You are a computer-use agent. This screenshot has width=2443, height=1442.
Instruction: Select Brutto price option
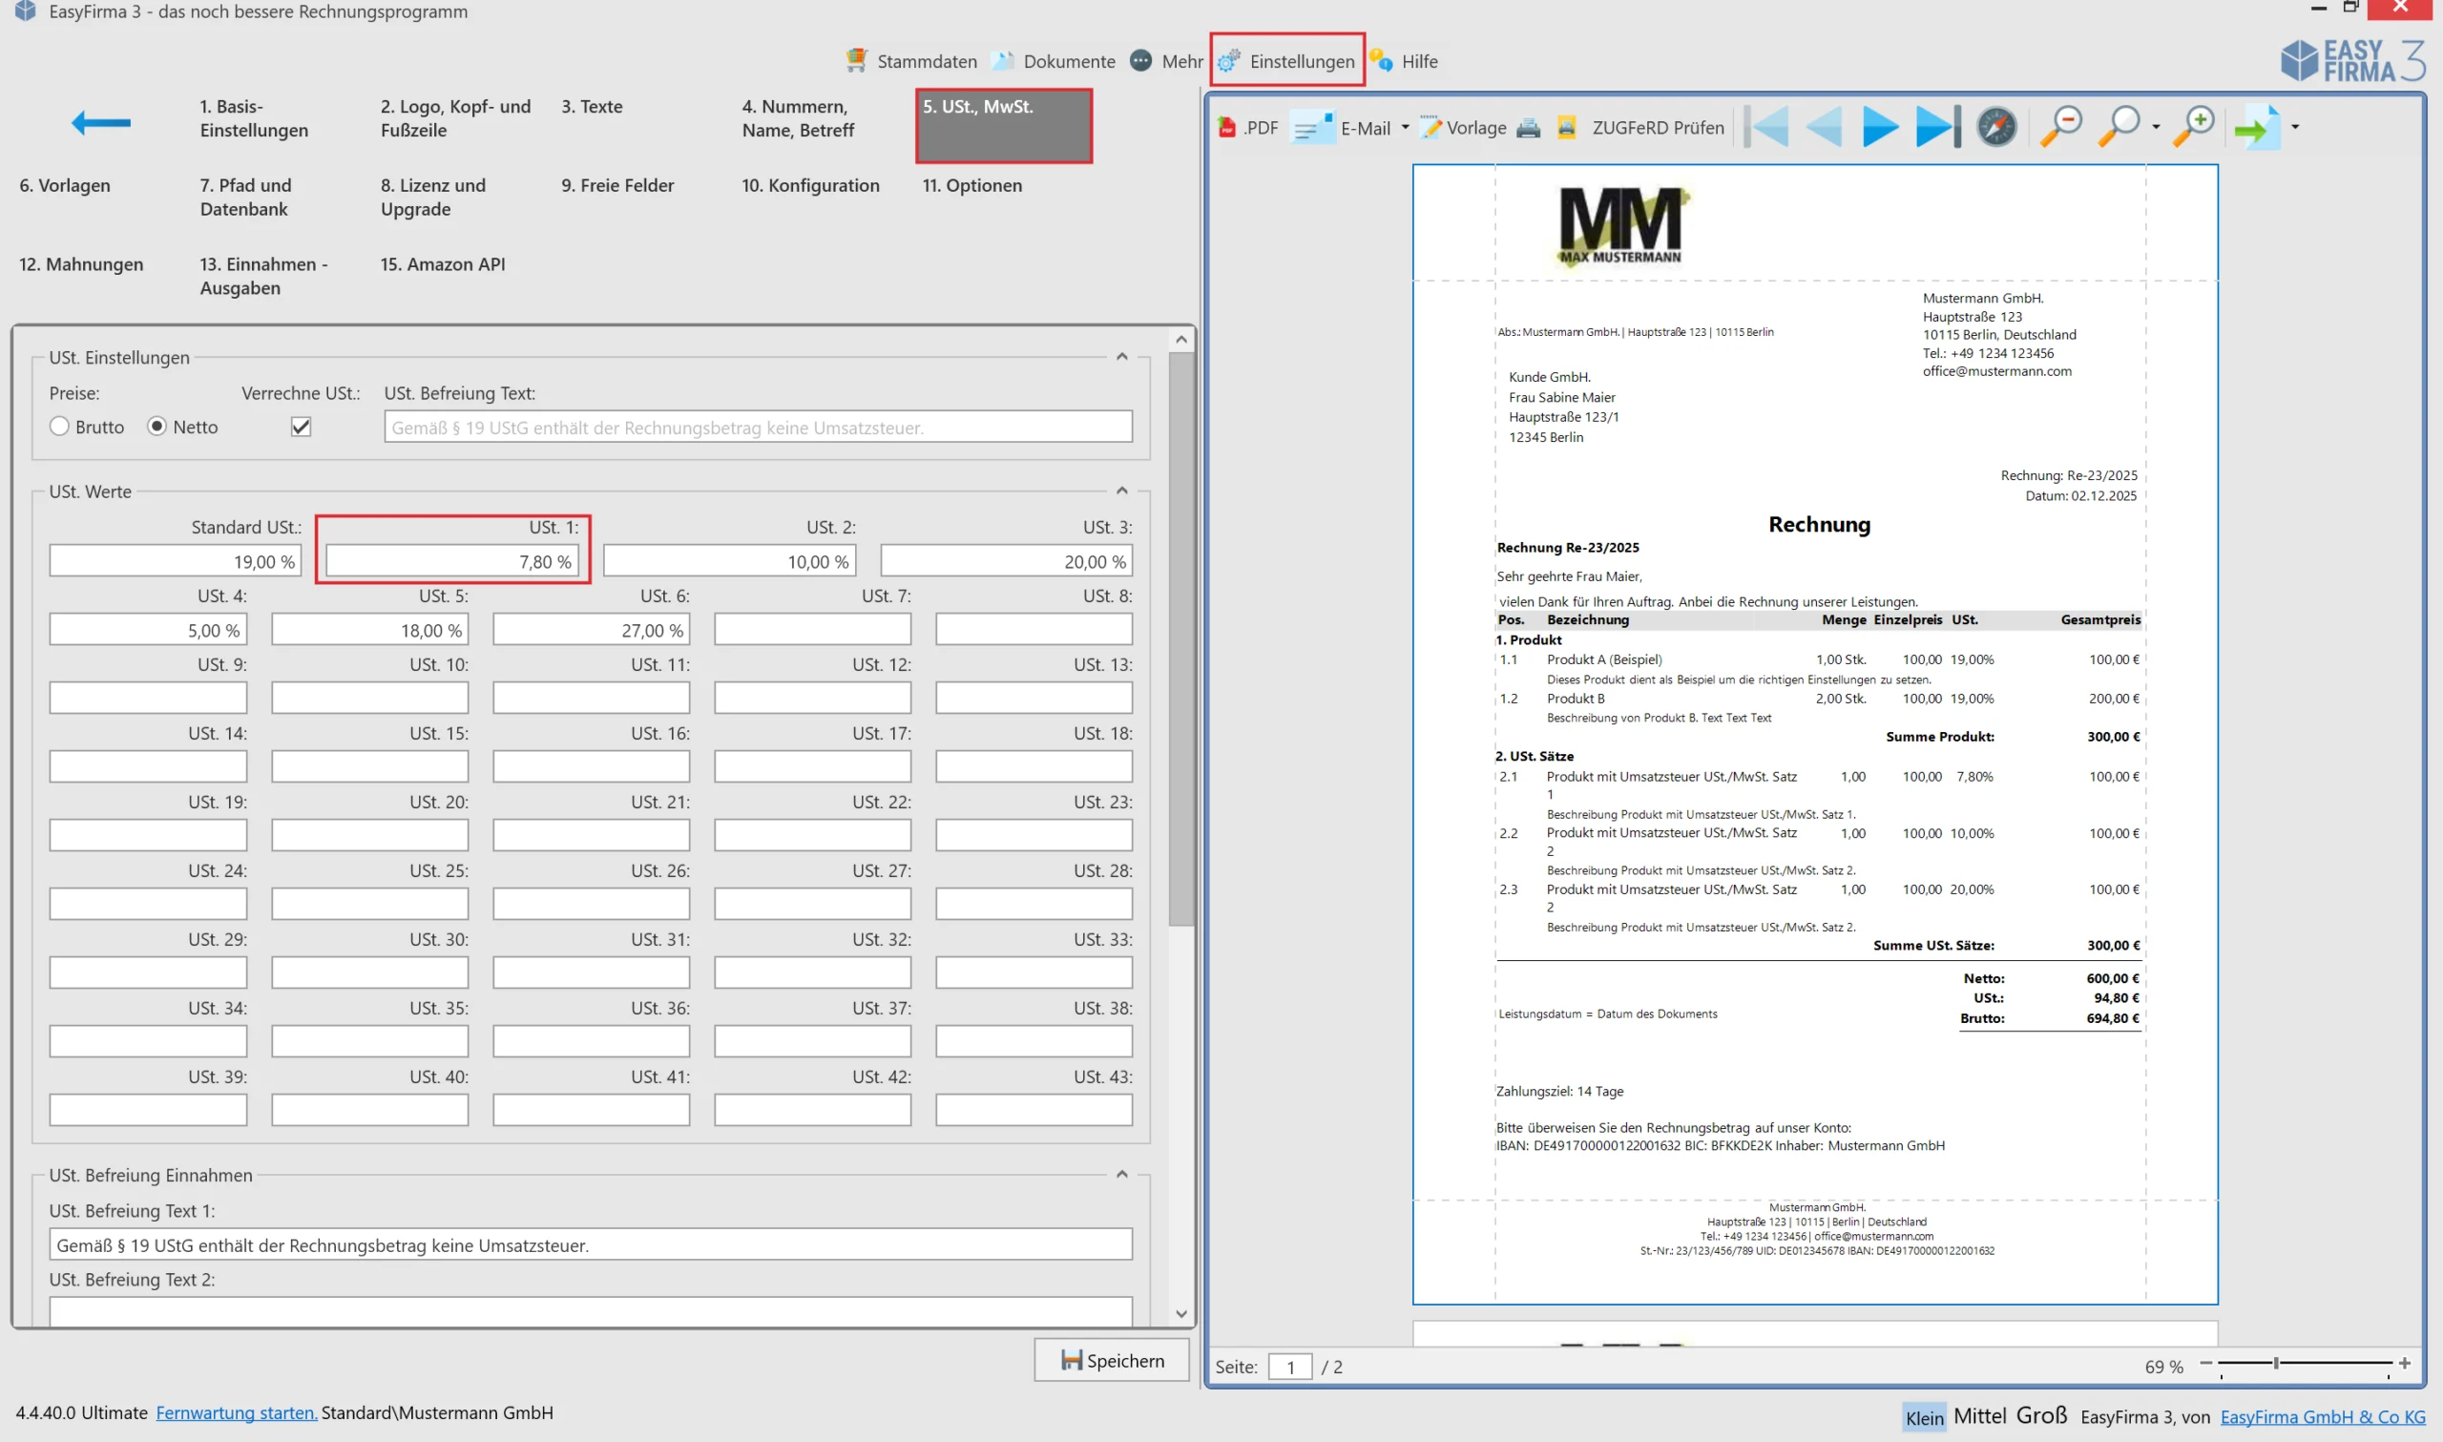59,427
